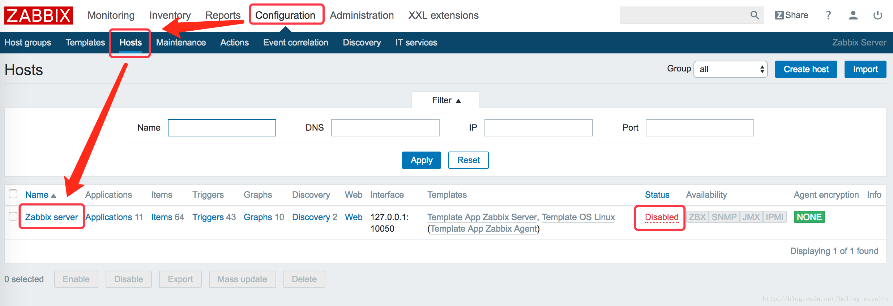Sort hosts by Status column header

[x=657, y=195]
